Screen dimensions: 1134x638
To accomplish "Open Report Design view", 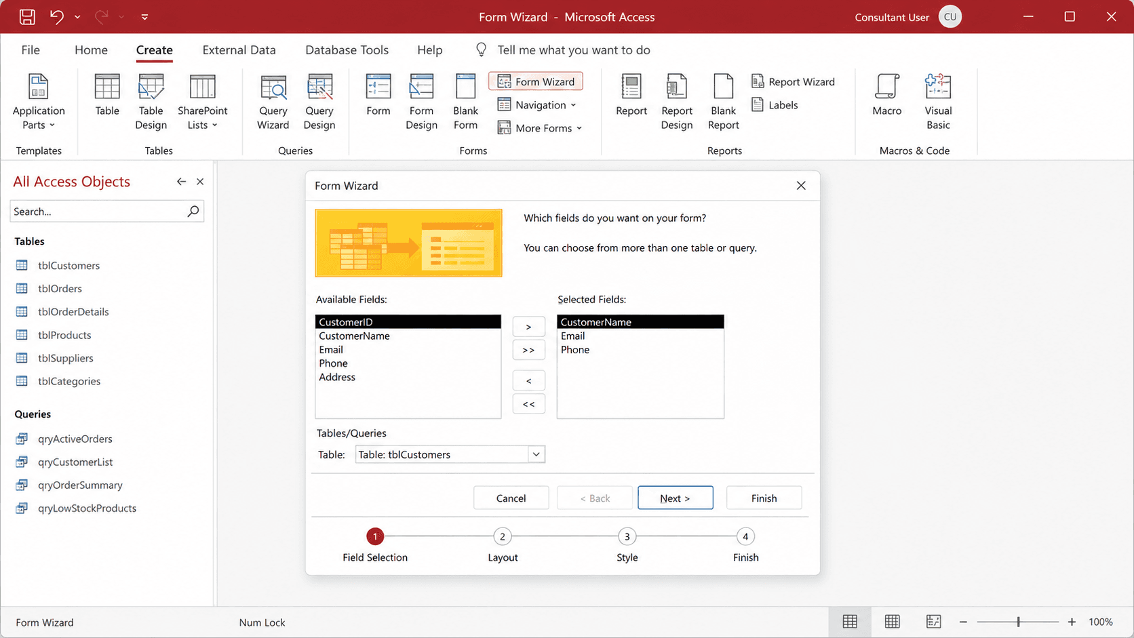I will click(x=677, y=102).
